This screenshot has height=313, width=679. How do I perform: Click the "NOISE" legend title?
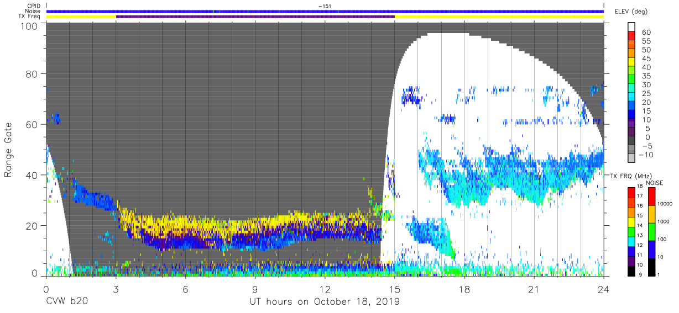pyautogui.click(x=655, y=183)
